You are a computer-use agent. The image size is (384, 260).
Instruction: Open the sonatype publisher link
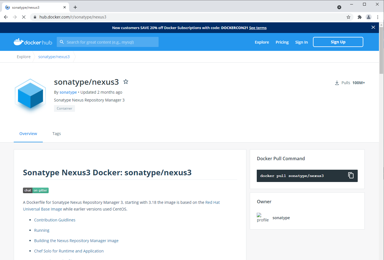(x=68, y=92)
